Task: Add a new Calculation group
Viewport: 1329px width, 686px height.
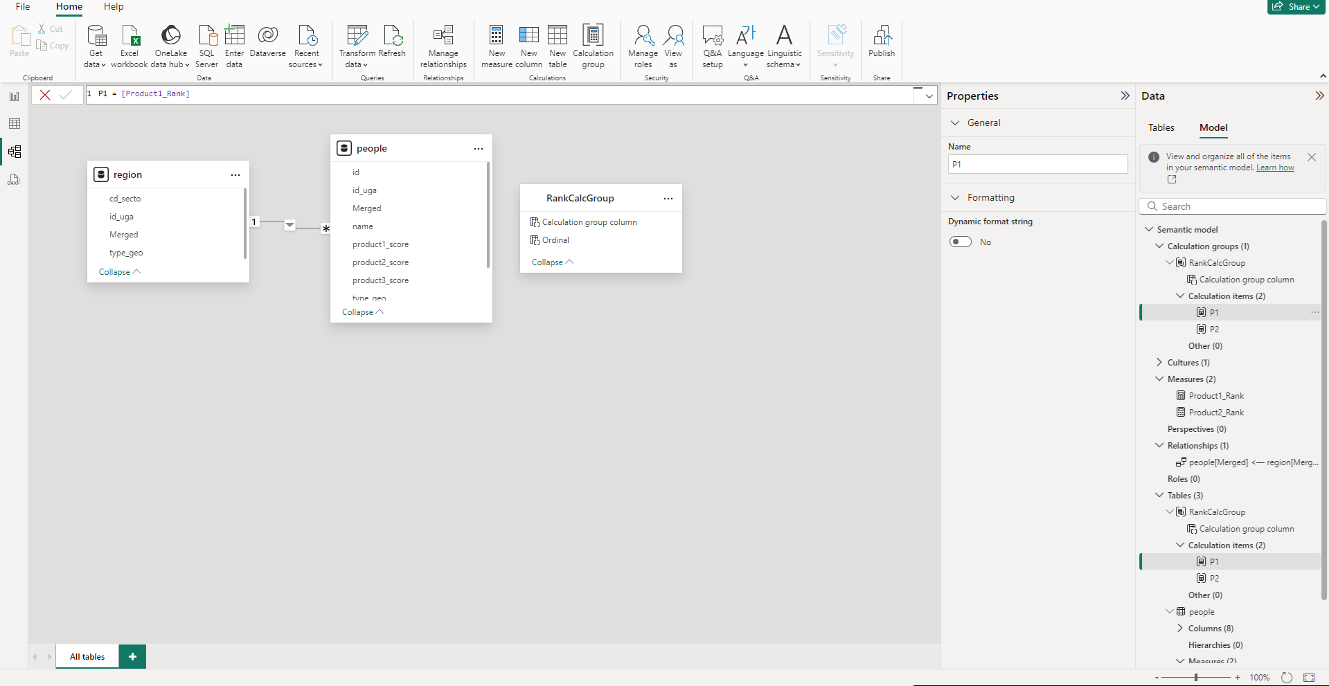Action: [x=593, y=46]
